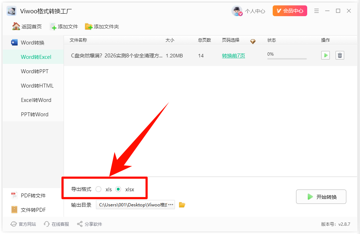Open the 会员中心 membership button
Screen dimensions: 360x234
pos(290,11)
